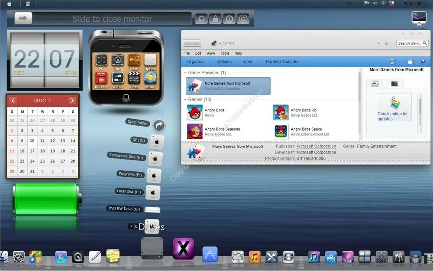The height and width of the screenshot is (271, 433).
Task: Expand the Tools dropdown in the blue toolbar
Action: tap(249, 62)
